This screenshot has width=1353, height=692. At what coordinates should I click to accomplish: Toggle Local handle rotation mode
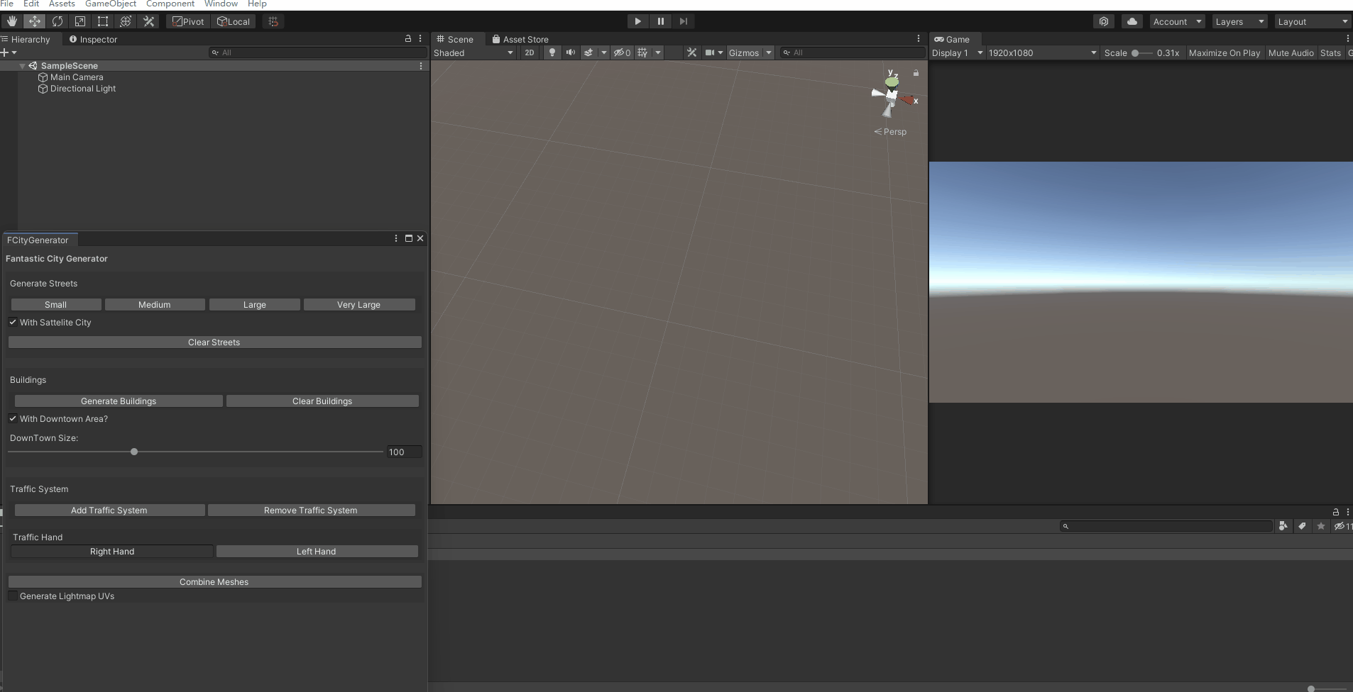234,21
